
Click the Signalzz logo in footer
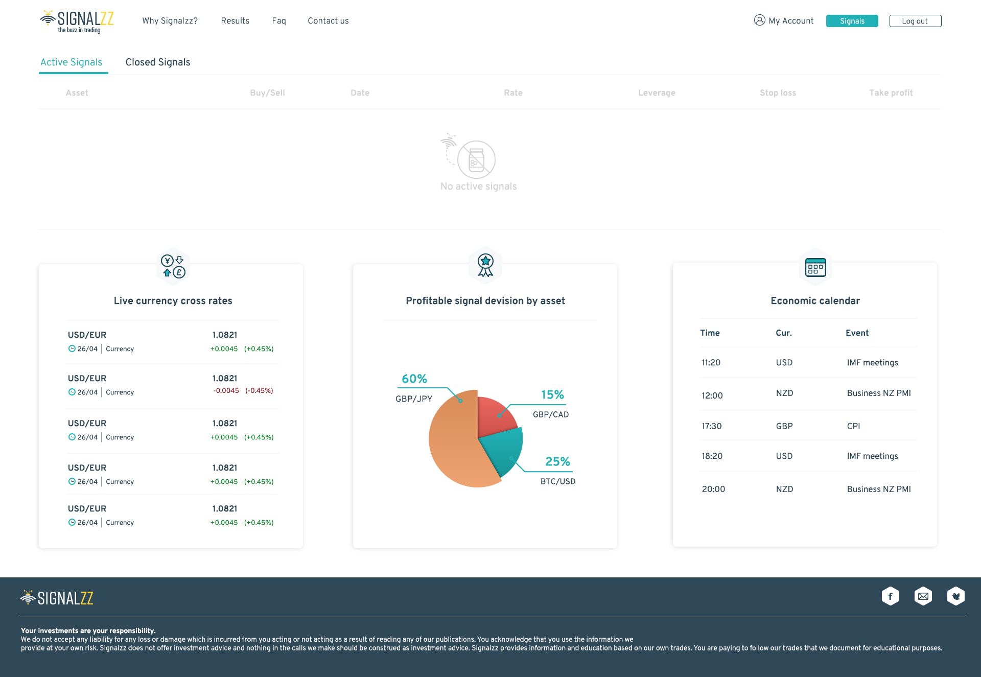click(x=57, y=597)
